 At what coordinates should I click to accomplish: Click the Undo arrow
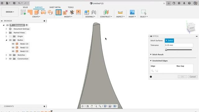tap(19, 3)
